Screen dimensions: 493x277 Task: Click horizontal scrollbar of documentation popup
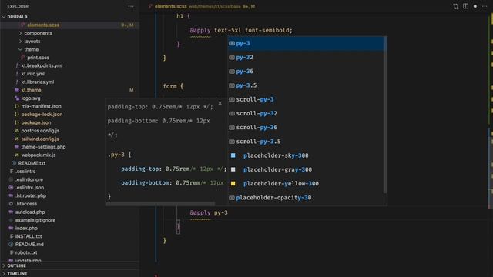pyautogui.click(x=160, y=204)
